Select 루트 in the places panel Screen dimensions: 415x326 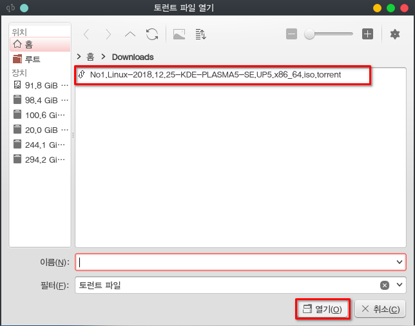(x=40, y=59)
